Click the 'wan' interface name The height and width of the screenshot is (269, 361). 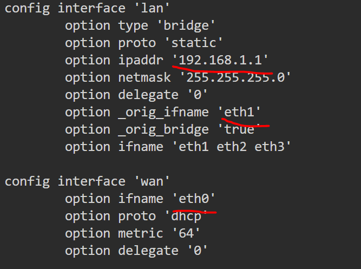click(152, 181)
